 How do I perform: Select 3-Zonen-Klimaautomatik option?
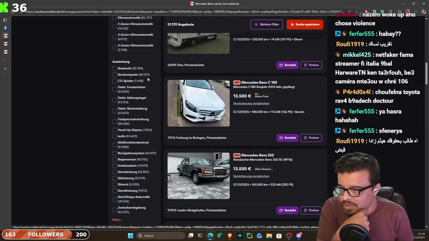(115, 37)
